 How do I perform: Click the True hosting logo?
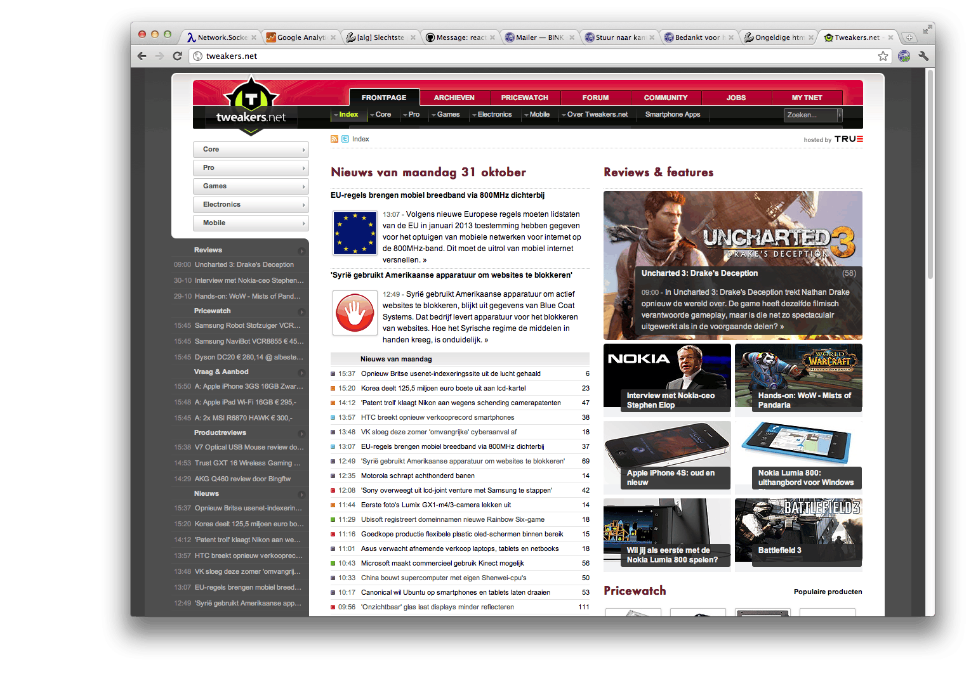(849, 139)
